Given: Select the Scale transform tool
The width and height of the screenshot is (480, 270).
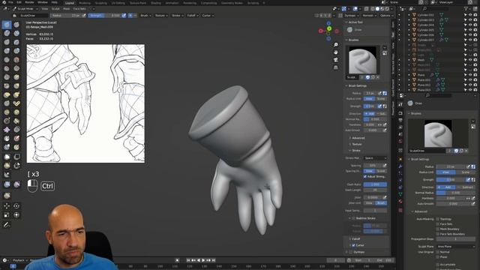Looking at the screenshot, I should click(7, 215).
